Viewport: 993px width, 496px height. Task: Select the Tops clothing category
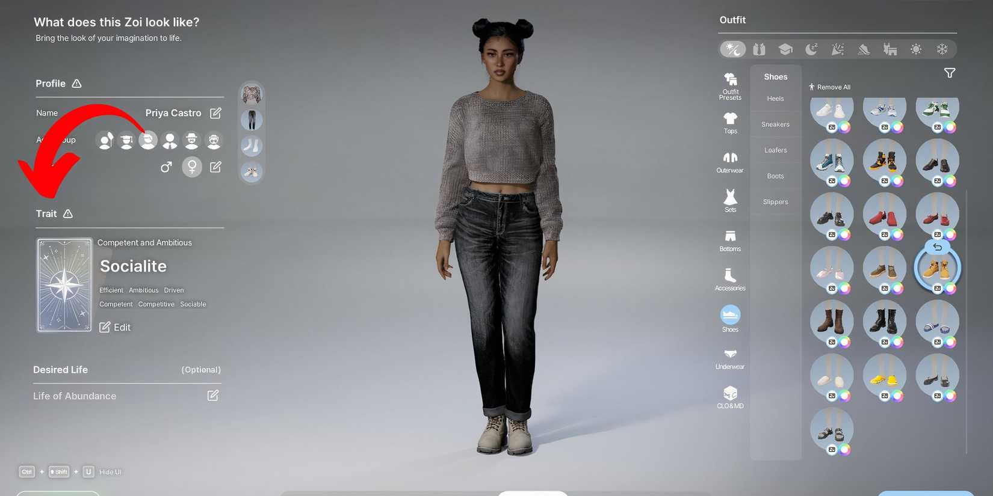730,123
